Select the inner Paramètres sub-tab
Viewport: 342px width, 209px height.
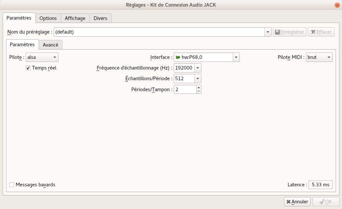[22, 45]
